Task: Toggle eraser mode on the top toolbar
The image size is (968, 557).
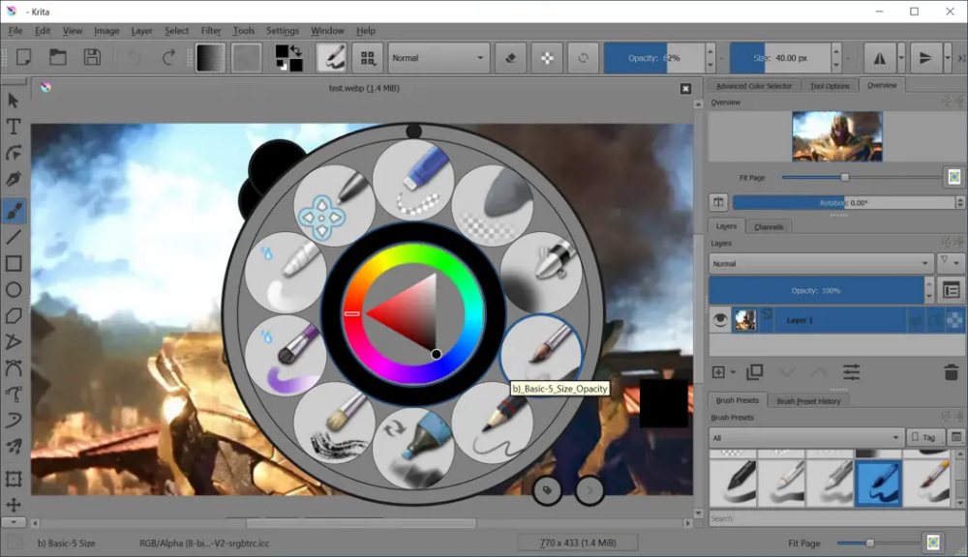Action: pos(510,57)
